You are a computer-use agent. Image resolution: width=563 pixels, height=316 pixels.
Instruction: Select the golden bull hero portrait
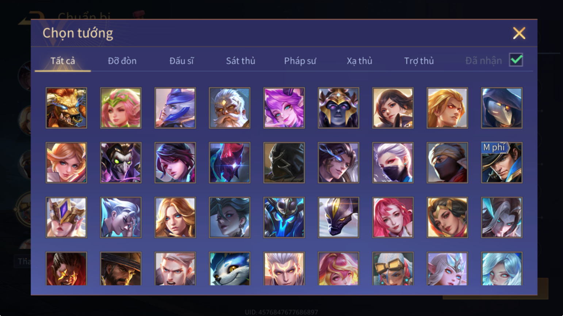pyautogui.click(x=66, y=108)
